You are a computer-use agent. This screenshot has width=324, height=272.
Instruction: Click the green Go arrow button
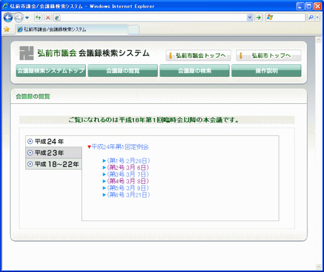tap(259, 18)
